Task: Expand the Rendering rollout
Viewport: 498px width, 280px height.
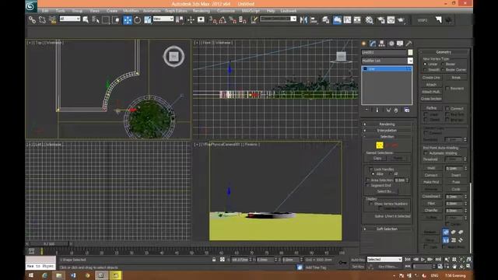Action: 387,124
